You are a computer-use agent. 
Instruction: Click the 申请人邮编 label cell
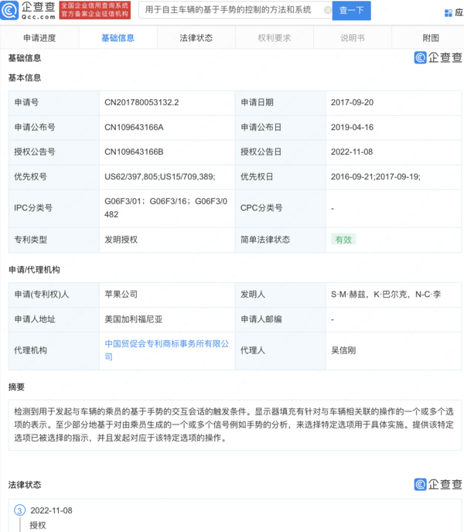281,319
